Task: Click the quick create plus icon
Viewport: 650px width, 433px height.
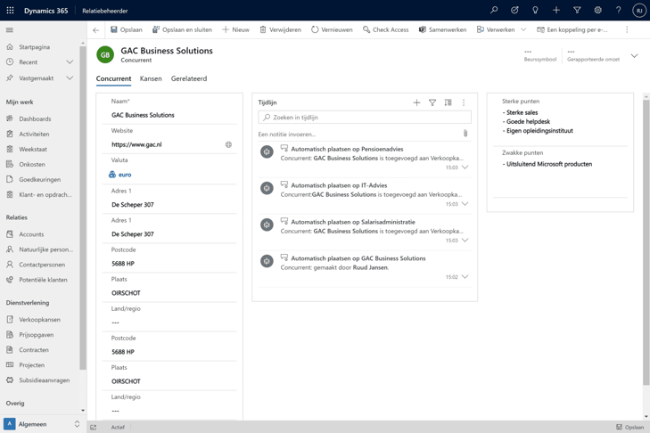Action: click(555, 11)
